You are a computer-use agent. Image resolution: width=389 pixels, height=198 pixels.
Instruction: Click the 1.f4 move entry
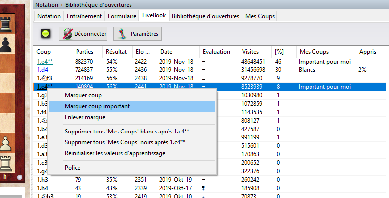click(x=42, y=112)
